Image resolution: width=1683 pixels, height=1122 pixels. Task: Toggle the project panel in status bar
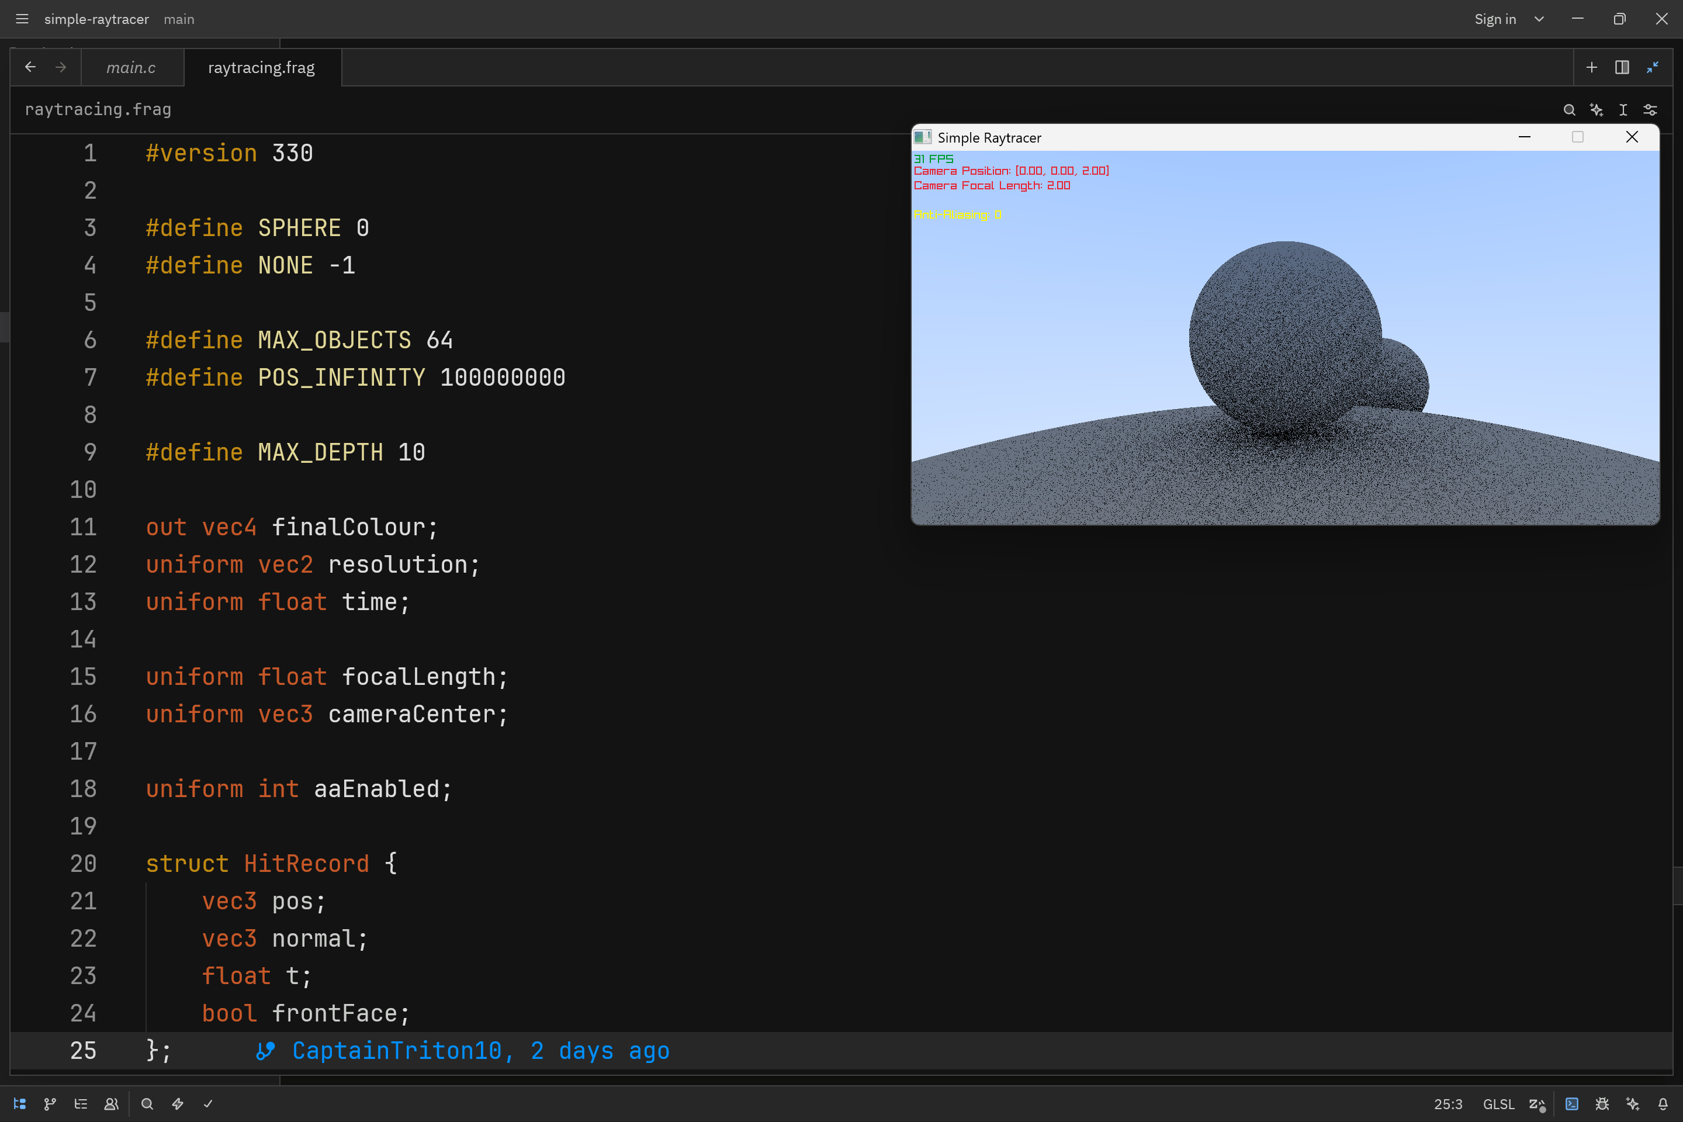(20, 1103)
